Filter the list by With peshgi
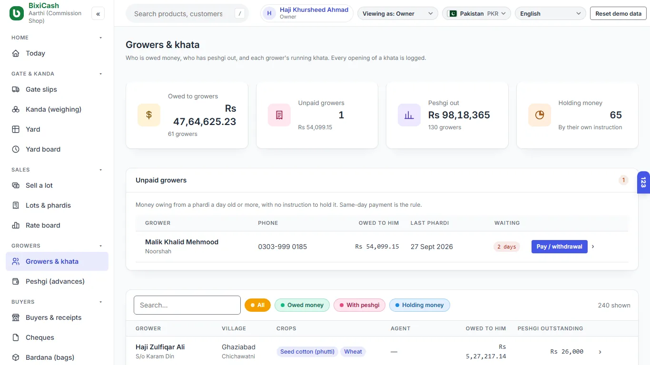 [x=359, y=305]
